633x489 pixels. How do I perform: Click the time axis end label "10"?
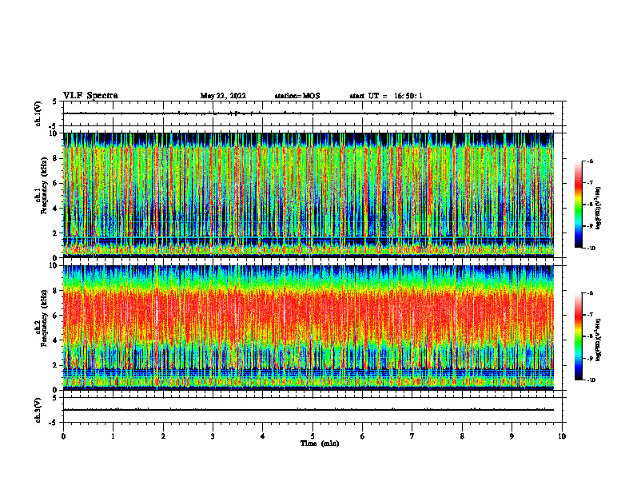click(x=562, y=436)
